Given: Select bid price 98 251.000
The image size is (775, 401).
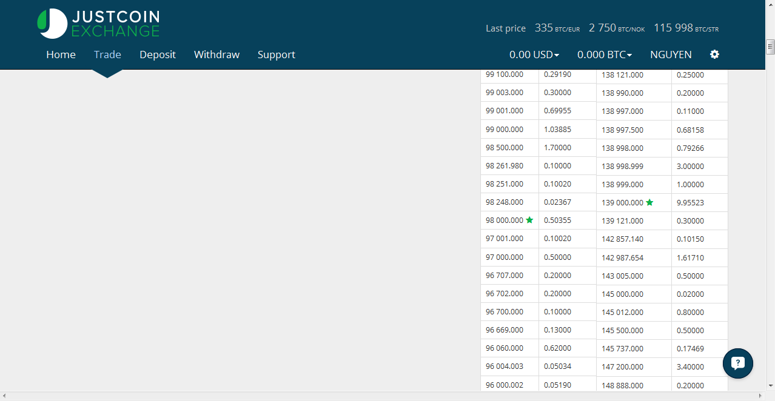Looking at the screenshot, I should click(505, 184).
